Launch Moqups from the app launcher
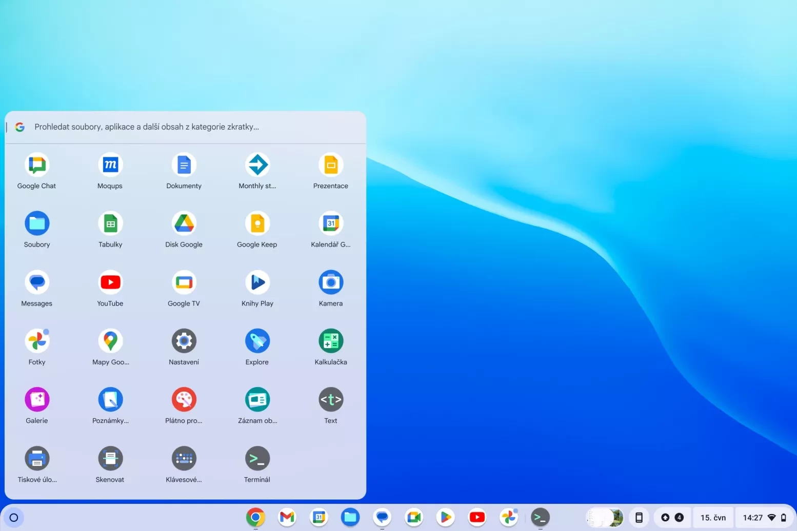The image size is (797, 531). pyautogui.click(x=110, y=165)
